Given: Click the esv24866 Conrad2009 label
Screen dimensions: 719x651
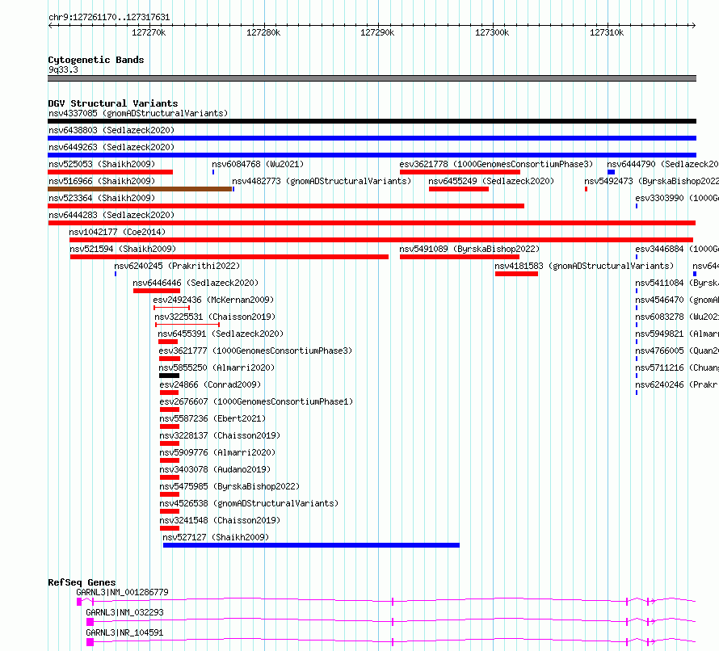Looking at the screenshot, I should click(210, 384).
